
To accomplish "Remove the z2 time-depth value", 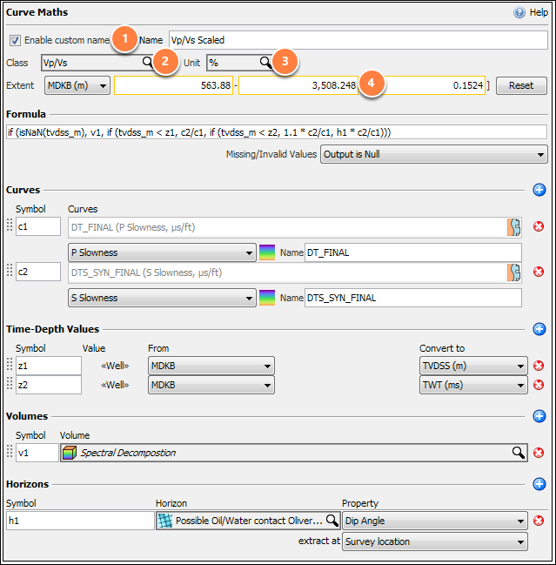I will (x=539, y=385).
